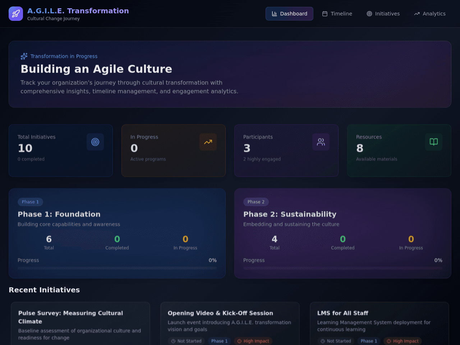Screen dimensions: 460x345
Task: Click the 'Available materials' text
Action: (x=377, y=159)
